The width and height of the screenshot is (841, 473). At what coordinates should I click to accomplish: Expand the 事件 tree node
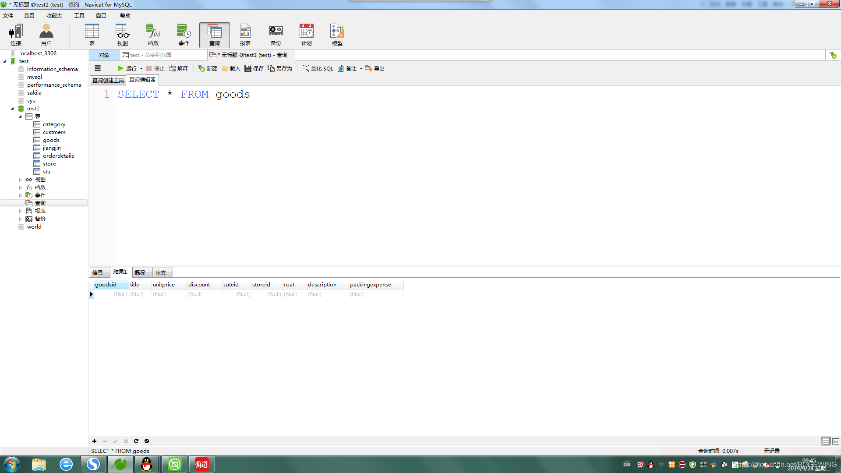[20, 195]
